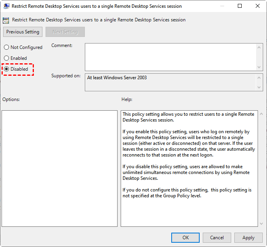Image resolution: width=267 pixels, height=247 pixels.
Task: Click the policy setting icon beside heading
Action: pyautogui.click(x=6, y=20)
